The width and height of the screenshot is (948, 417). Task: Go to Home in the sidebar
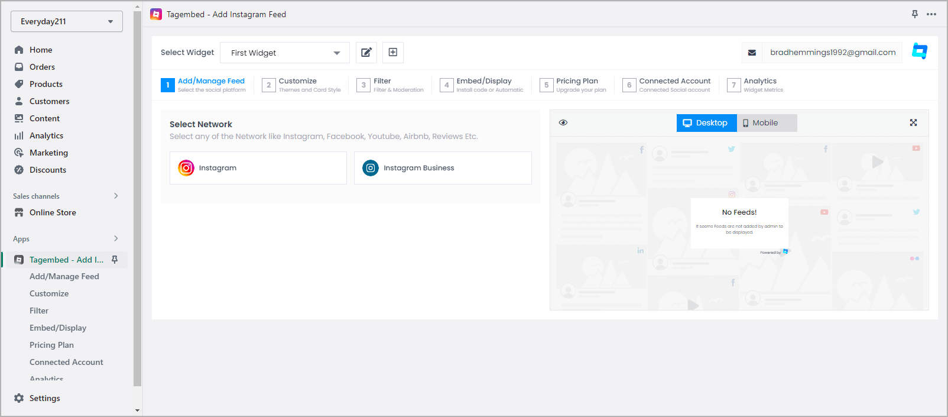pos(41,50)
